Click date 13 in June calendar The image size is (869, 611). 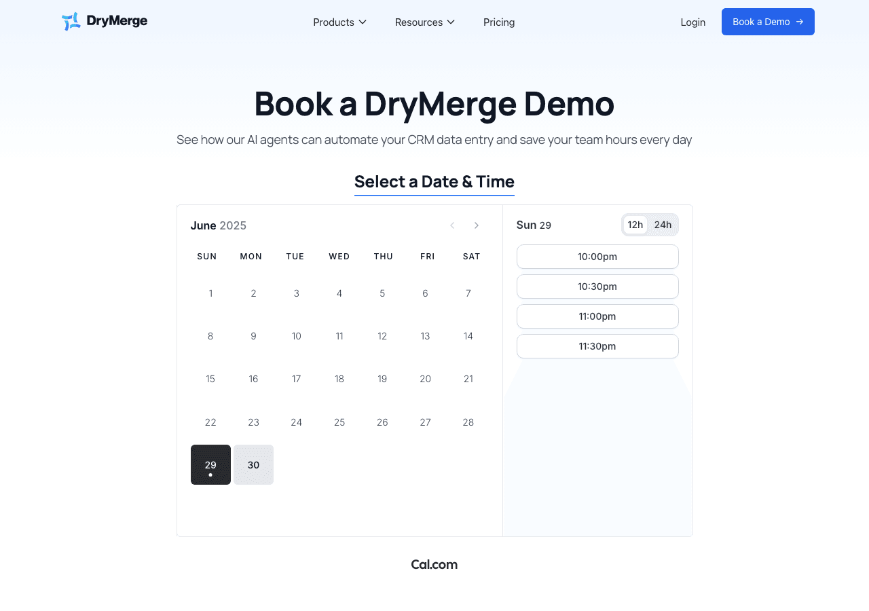pyautogui.click(x=426, y=336)
